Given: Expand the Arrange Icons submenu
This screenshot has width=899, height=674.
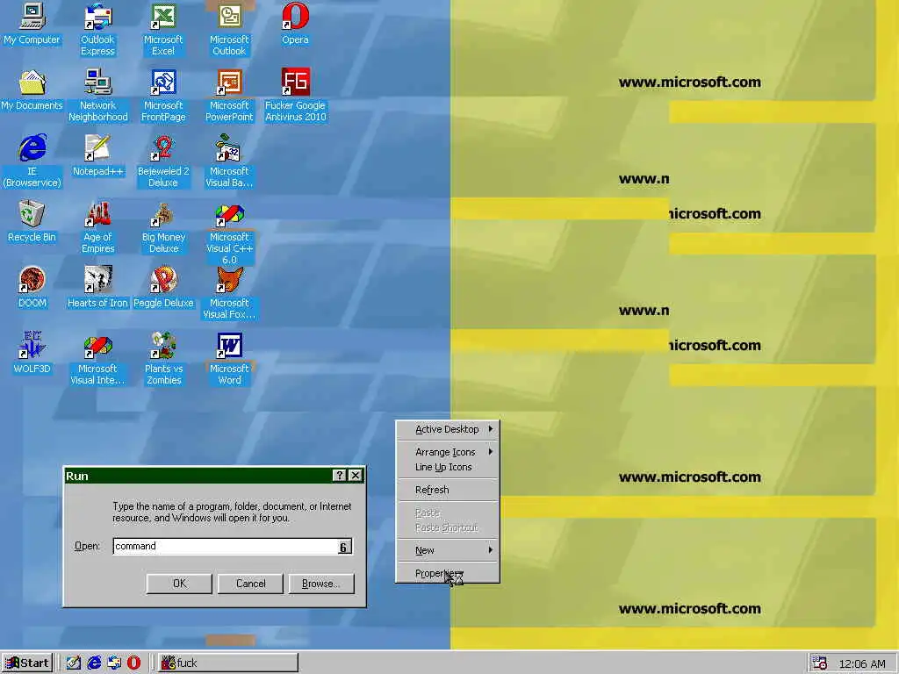Looking at the screenshot, I should tap(447, 452).
